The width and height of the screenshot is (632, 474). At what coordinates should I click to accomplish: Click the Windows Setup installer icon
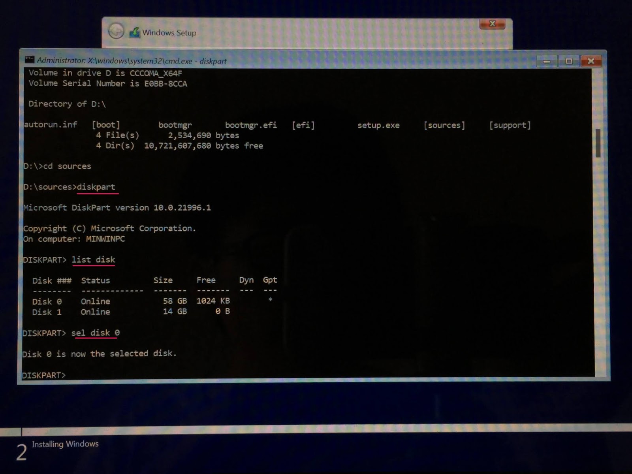(135, 32)
